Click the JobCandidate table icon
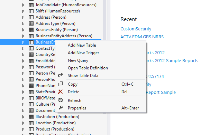This screenshot has width=201, height=135. pyautogui.click(x=31, y=5)
